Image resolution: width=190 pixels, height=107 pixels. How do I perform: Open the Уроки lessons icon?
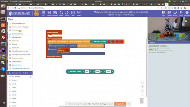79,13
